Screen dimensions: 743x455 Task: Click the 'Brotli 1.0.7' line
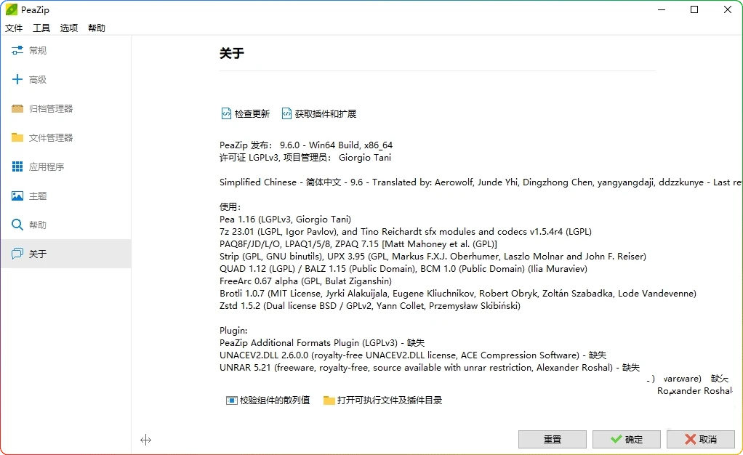tap(458, 293)
